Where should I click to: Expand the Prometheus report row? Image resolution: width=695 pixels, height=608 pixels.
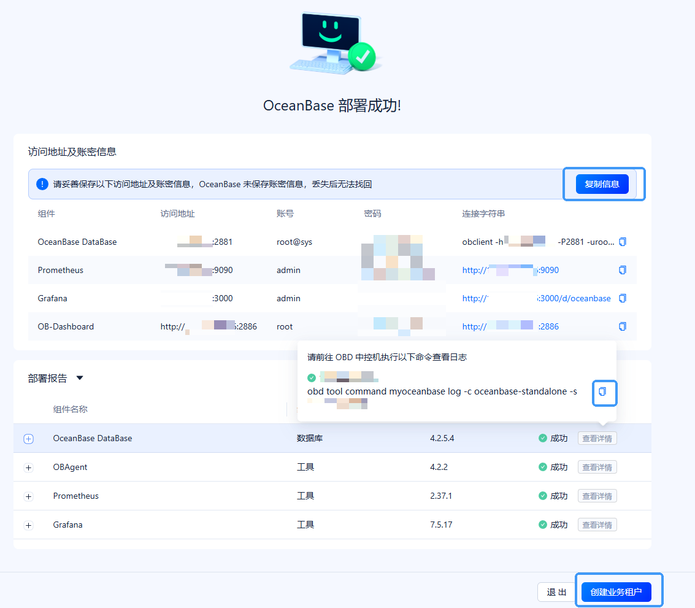pos(28,496)
